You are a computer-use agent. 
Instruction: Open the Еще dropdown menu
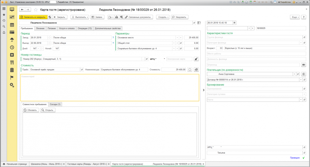coord(295,17)
